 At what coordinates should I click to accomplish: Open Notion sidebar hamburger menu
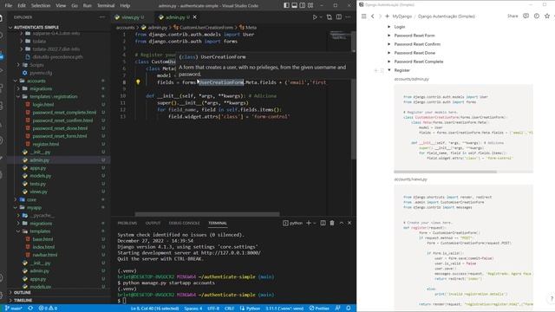tap(363, 16)
